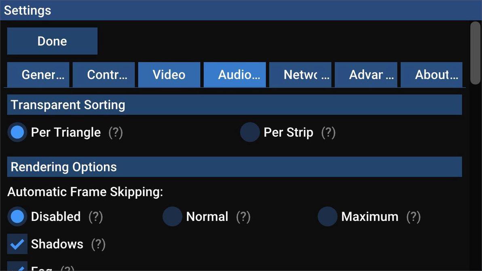Open help for Disabled frame skipping
The image size is (482, 271).
[95, 216]
